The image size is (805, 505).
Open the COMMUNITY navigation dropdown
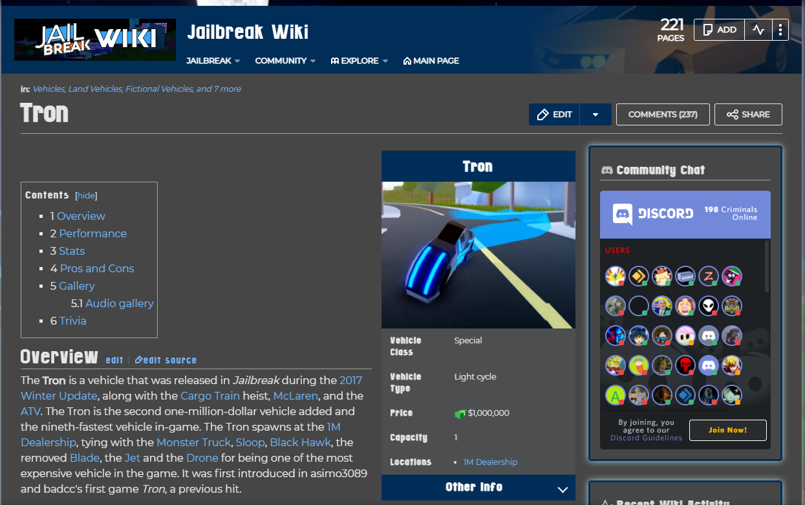[x=285, y=61]
